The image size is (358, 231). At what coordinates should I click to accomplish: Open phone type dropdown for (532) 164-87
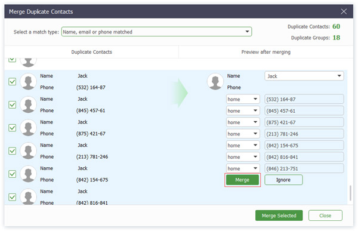click(243, 99)
